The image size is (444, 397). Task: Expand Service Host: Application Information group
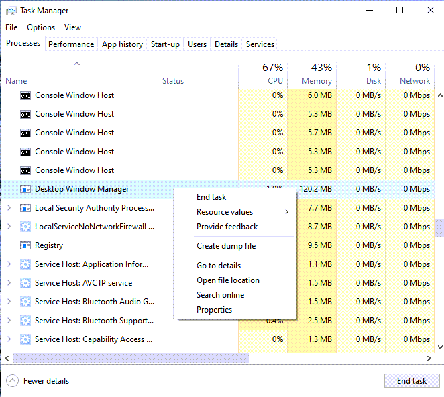(9, 264)
